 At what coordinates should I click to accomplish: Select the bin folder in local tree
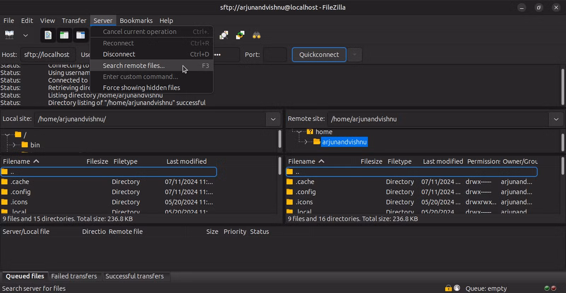pyautogui.click(x=35, y=145)
